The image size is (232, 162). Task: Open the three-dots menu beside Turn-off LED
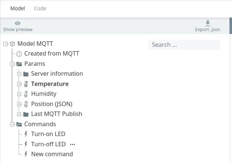coord(72,144)
